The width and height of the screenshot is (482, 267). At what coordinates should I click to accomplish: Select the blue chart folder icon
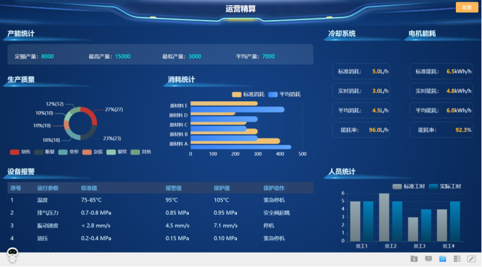[443, 259]
